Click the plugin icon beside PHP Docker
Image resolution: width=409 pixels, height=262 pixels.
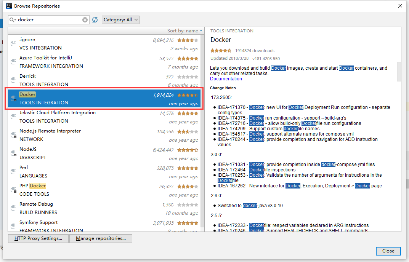[13, 190]
